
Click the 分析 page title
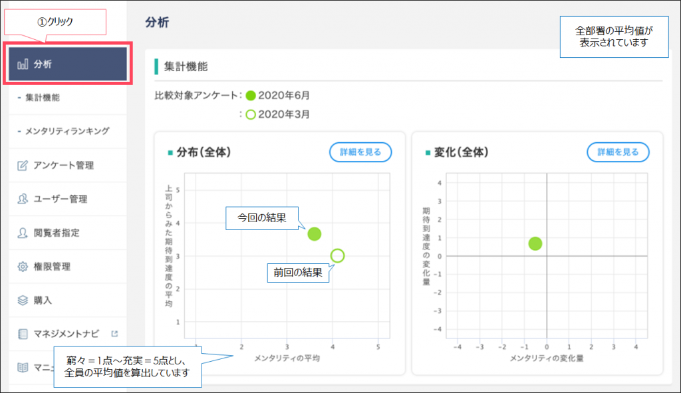tap(157, 22)
